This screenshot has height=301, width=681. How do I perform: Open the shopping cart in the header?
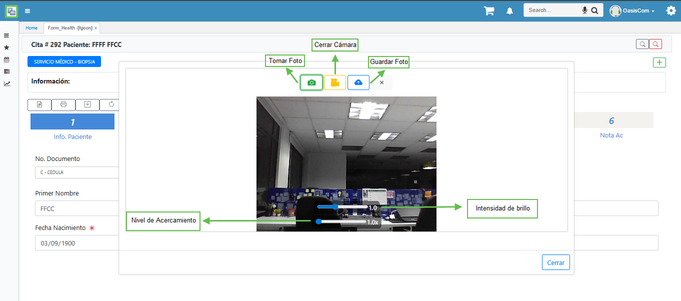pos(489,10)
